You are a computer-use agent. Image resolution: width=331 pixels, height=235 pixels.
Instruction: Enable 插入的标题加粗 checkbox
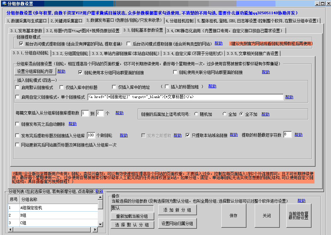(x=167, y=86)
